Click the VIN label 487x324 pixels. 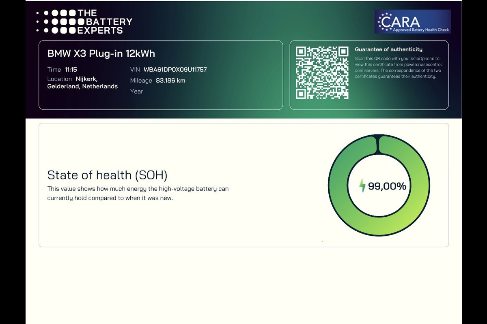pos(135,70)
